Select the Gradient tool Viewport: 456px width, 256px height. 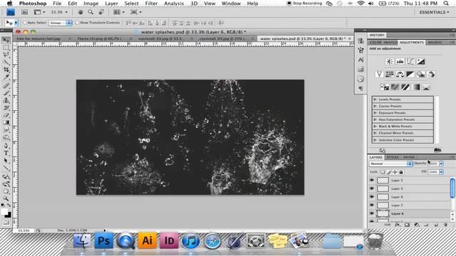[6, 122]
